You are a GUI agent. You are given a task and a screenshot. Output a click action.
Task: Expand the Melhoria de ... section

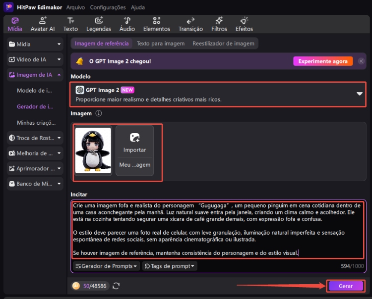pyautogui.click(x=35, y=153)
